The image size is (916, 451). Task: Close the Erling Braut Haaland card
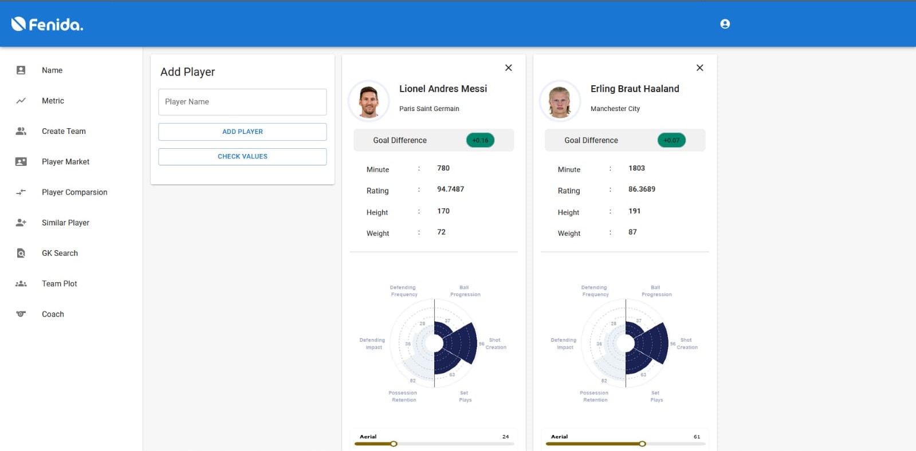[x=699, y=68]
